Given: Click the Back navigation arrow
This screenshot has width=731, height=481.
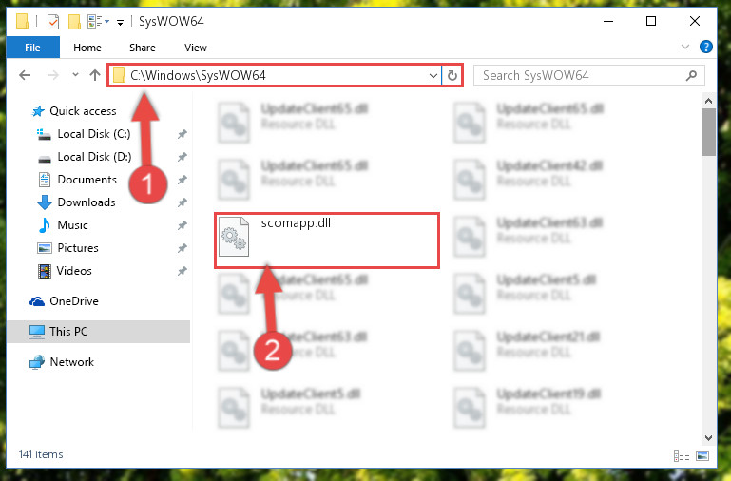Looking at the screenshot, I should pyautogui.click(x=25, y=75).
